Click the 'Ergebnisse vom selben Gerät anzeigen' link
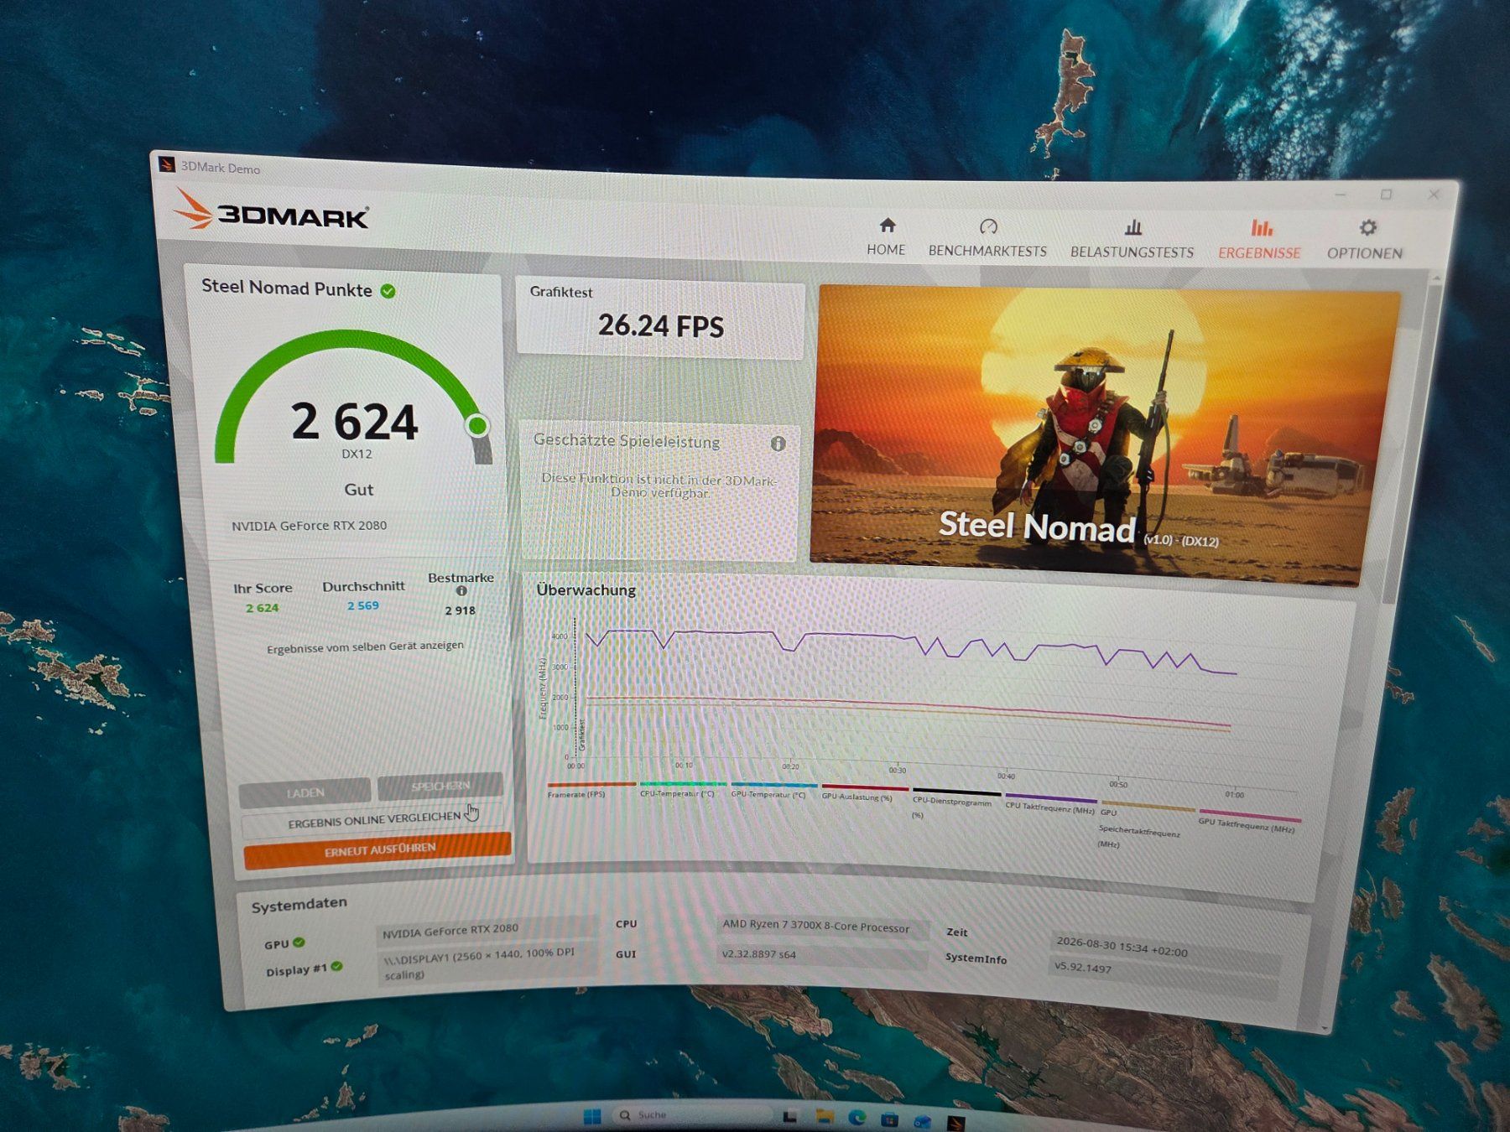This screenshot has height=1132, width=1510. [x=365, y=647]
